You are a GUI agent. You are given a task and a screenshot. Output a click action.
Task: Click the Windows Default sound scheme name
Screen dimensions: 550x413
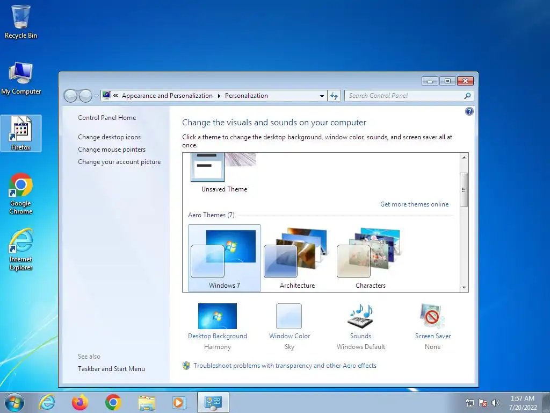(360, 347)
